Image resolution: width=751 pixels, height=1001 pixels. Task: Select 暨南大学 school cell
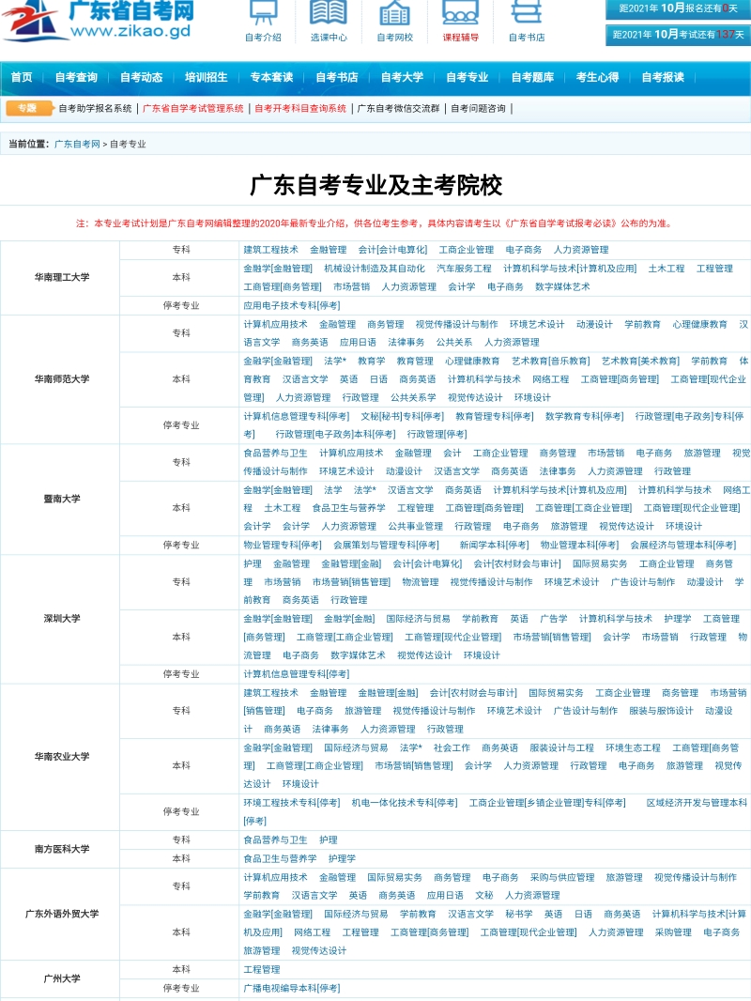pos(61,500)
